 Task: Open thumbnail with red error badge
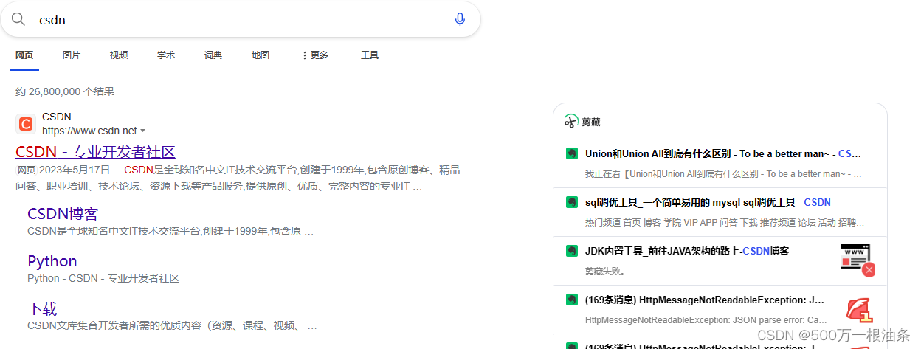858,260
